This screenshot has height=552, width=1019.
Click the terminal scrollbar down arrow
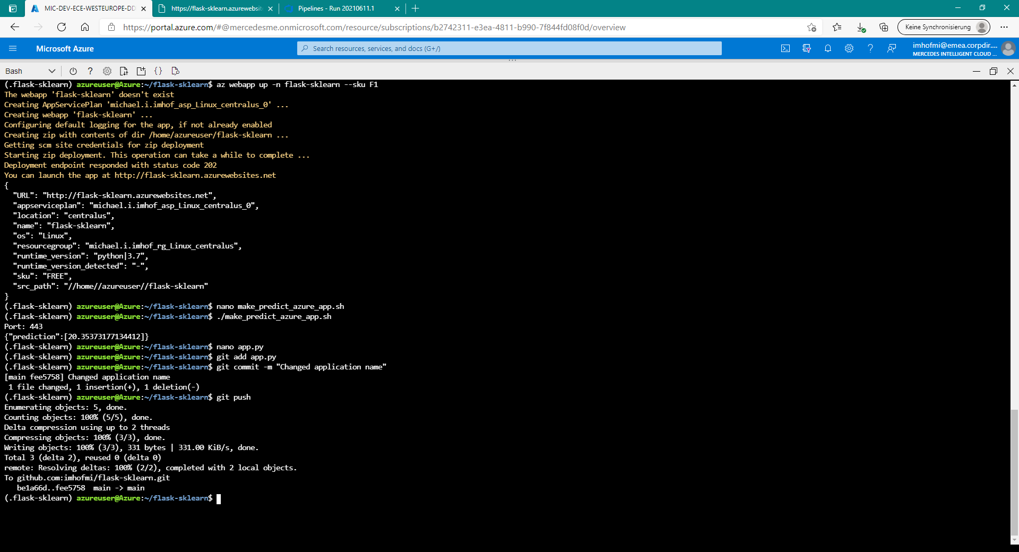click(x=1014, y=540)
